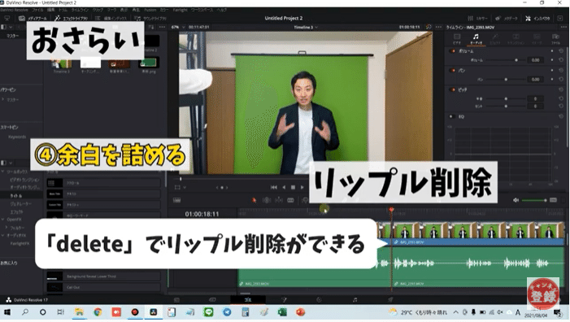Click the ボリューム value field 0.00
This screenshot has height=322, width=570.
535,60
